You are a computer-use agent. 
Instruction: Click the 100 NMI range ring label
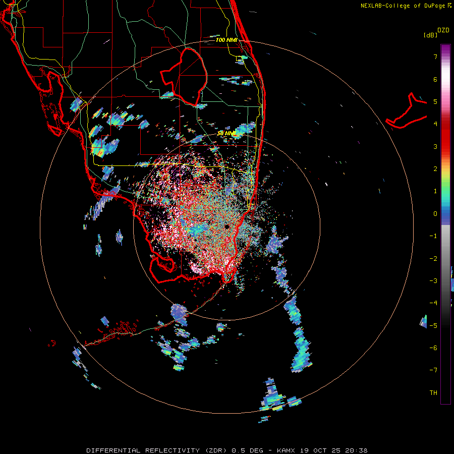click(x=226, y=40)
